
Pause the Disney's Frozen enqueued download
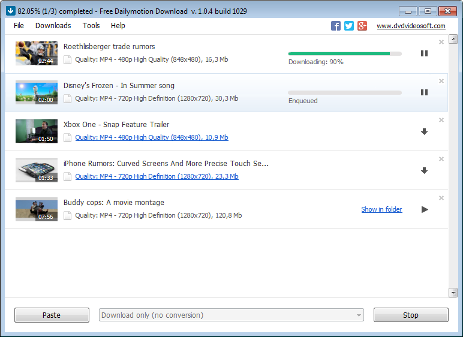[x=425, y=92]
